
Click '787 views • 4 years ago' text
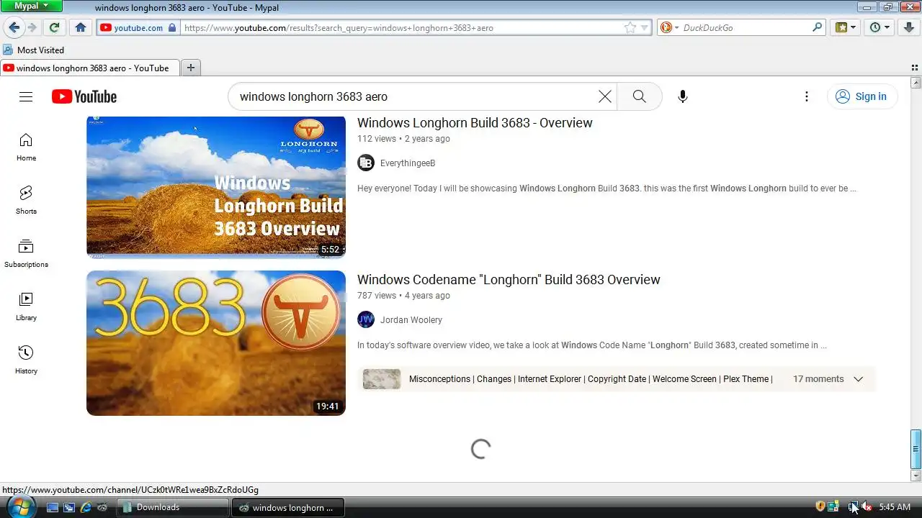click(403, 296)
